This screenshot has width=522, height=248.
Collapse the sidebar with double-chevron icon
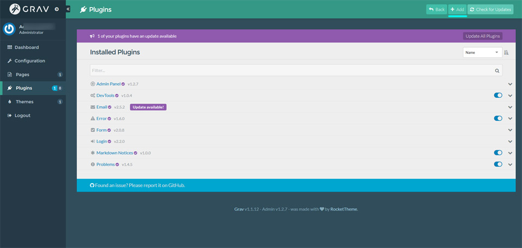pos(68,9)
